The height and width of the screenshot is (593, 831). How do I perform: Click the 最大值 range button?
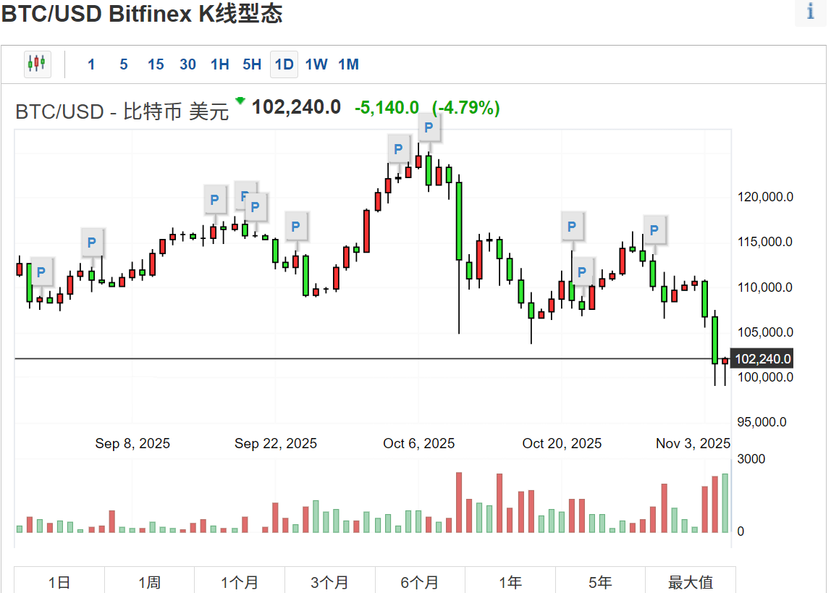point(691,581)
